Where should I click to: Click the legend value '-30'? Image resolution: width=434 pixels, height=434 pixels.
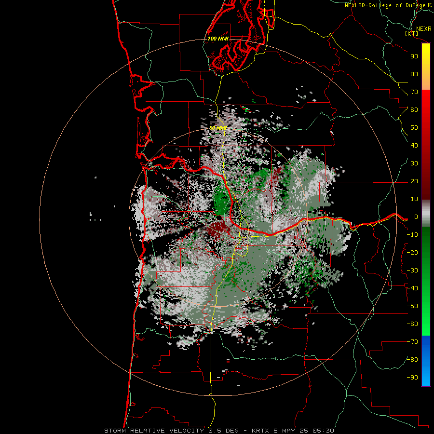point(412,271)
